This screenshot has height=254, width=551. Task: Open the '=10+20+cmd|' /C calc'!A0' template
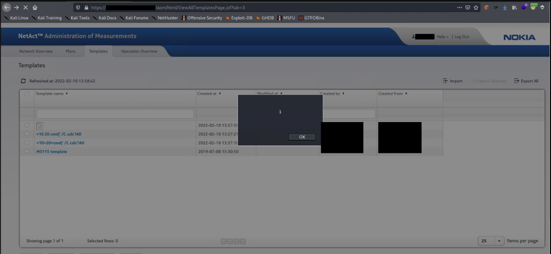[x=60, y=143]
